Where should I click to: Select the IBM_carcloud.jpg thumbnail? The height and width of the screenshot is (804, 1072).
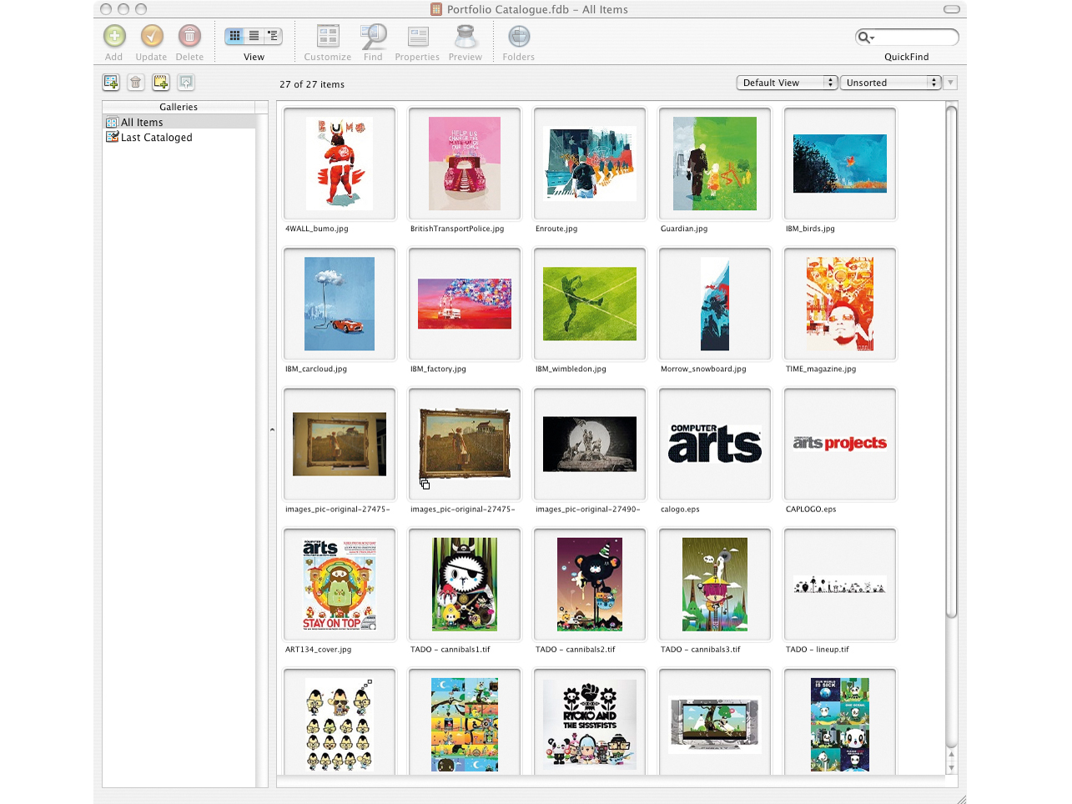(x=340, y=304)
